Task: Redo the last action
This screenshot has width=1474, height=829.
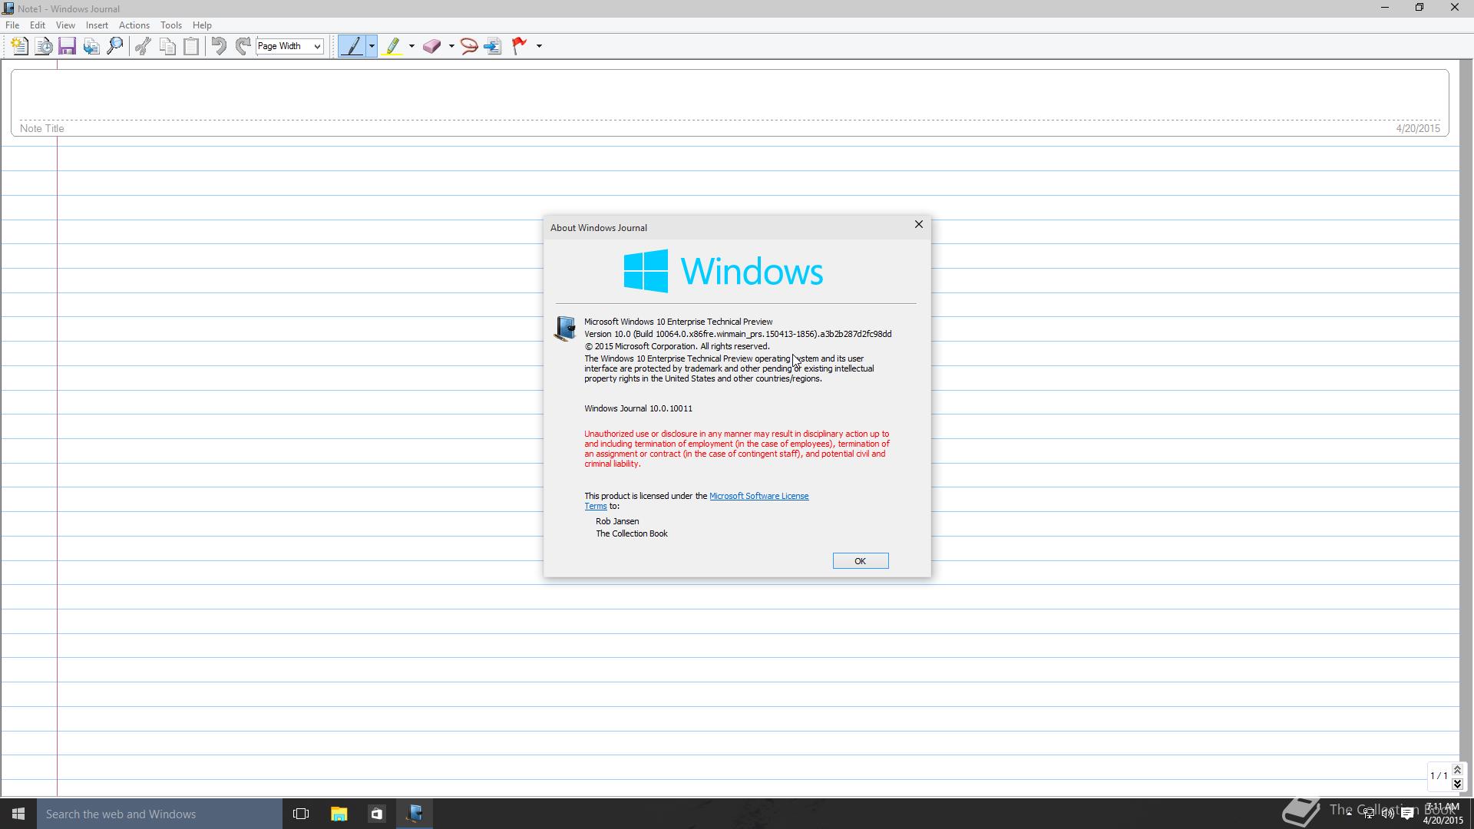Action: tap(243, 46)
